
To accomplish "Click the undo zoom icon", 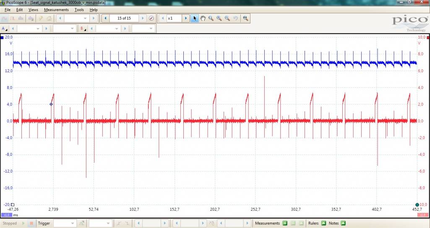I will 236,18.
